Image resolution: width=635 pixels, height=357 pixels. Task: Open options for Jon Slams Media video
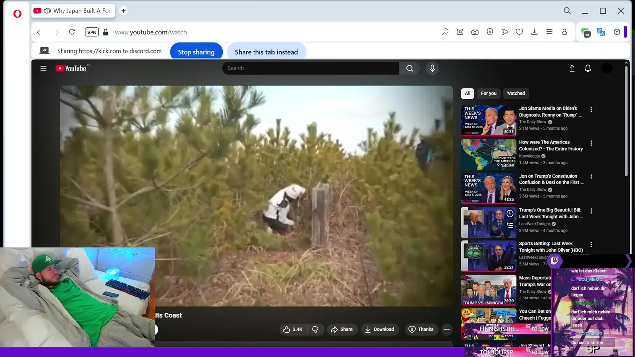(591, 109)
